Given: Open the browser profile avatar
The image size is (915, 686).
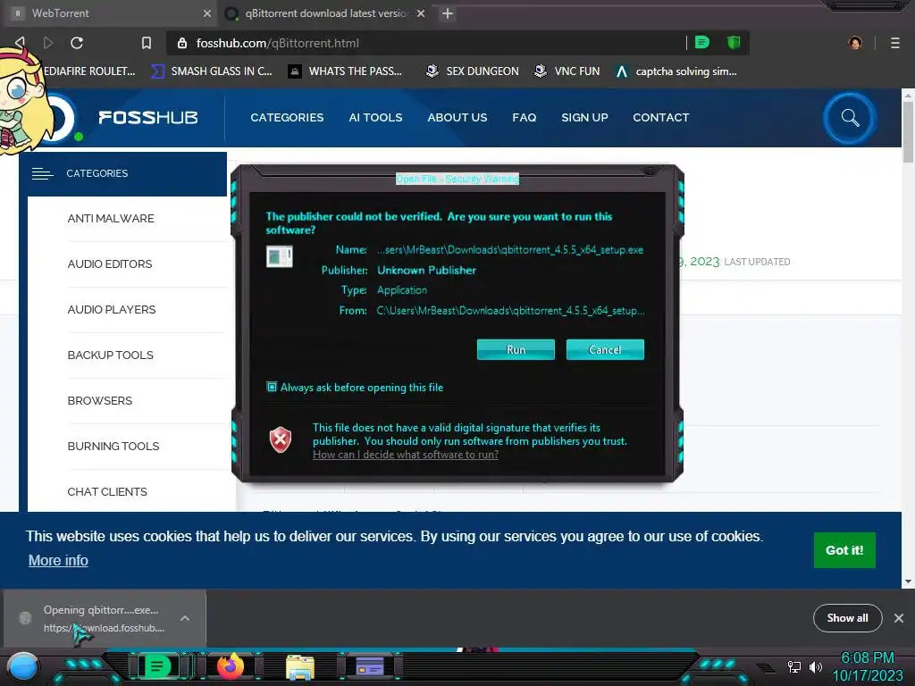Looking at the screenshot, I should pyautogui.click(x=855, y=43).
